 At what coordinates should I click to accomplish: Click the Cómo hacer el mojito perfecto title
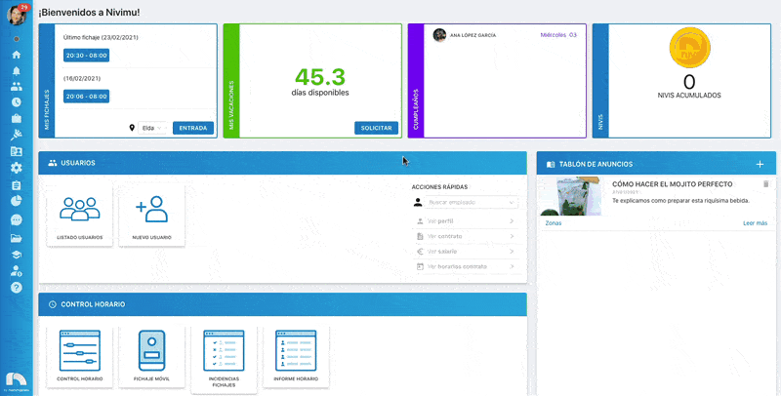672,184
